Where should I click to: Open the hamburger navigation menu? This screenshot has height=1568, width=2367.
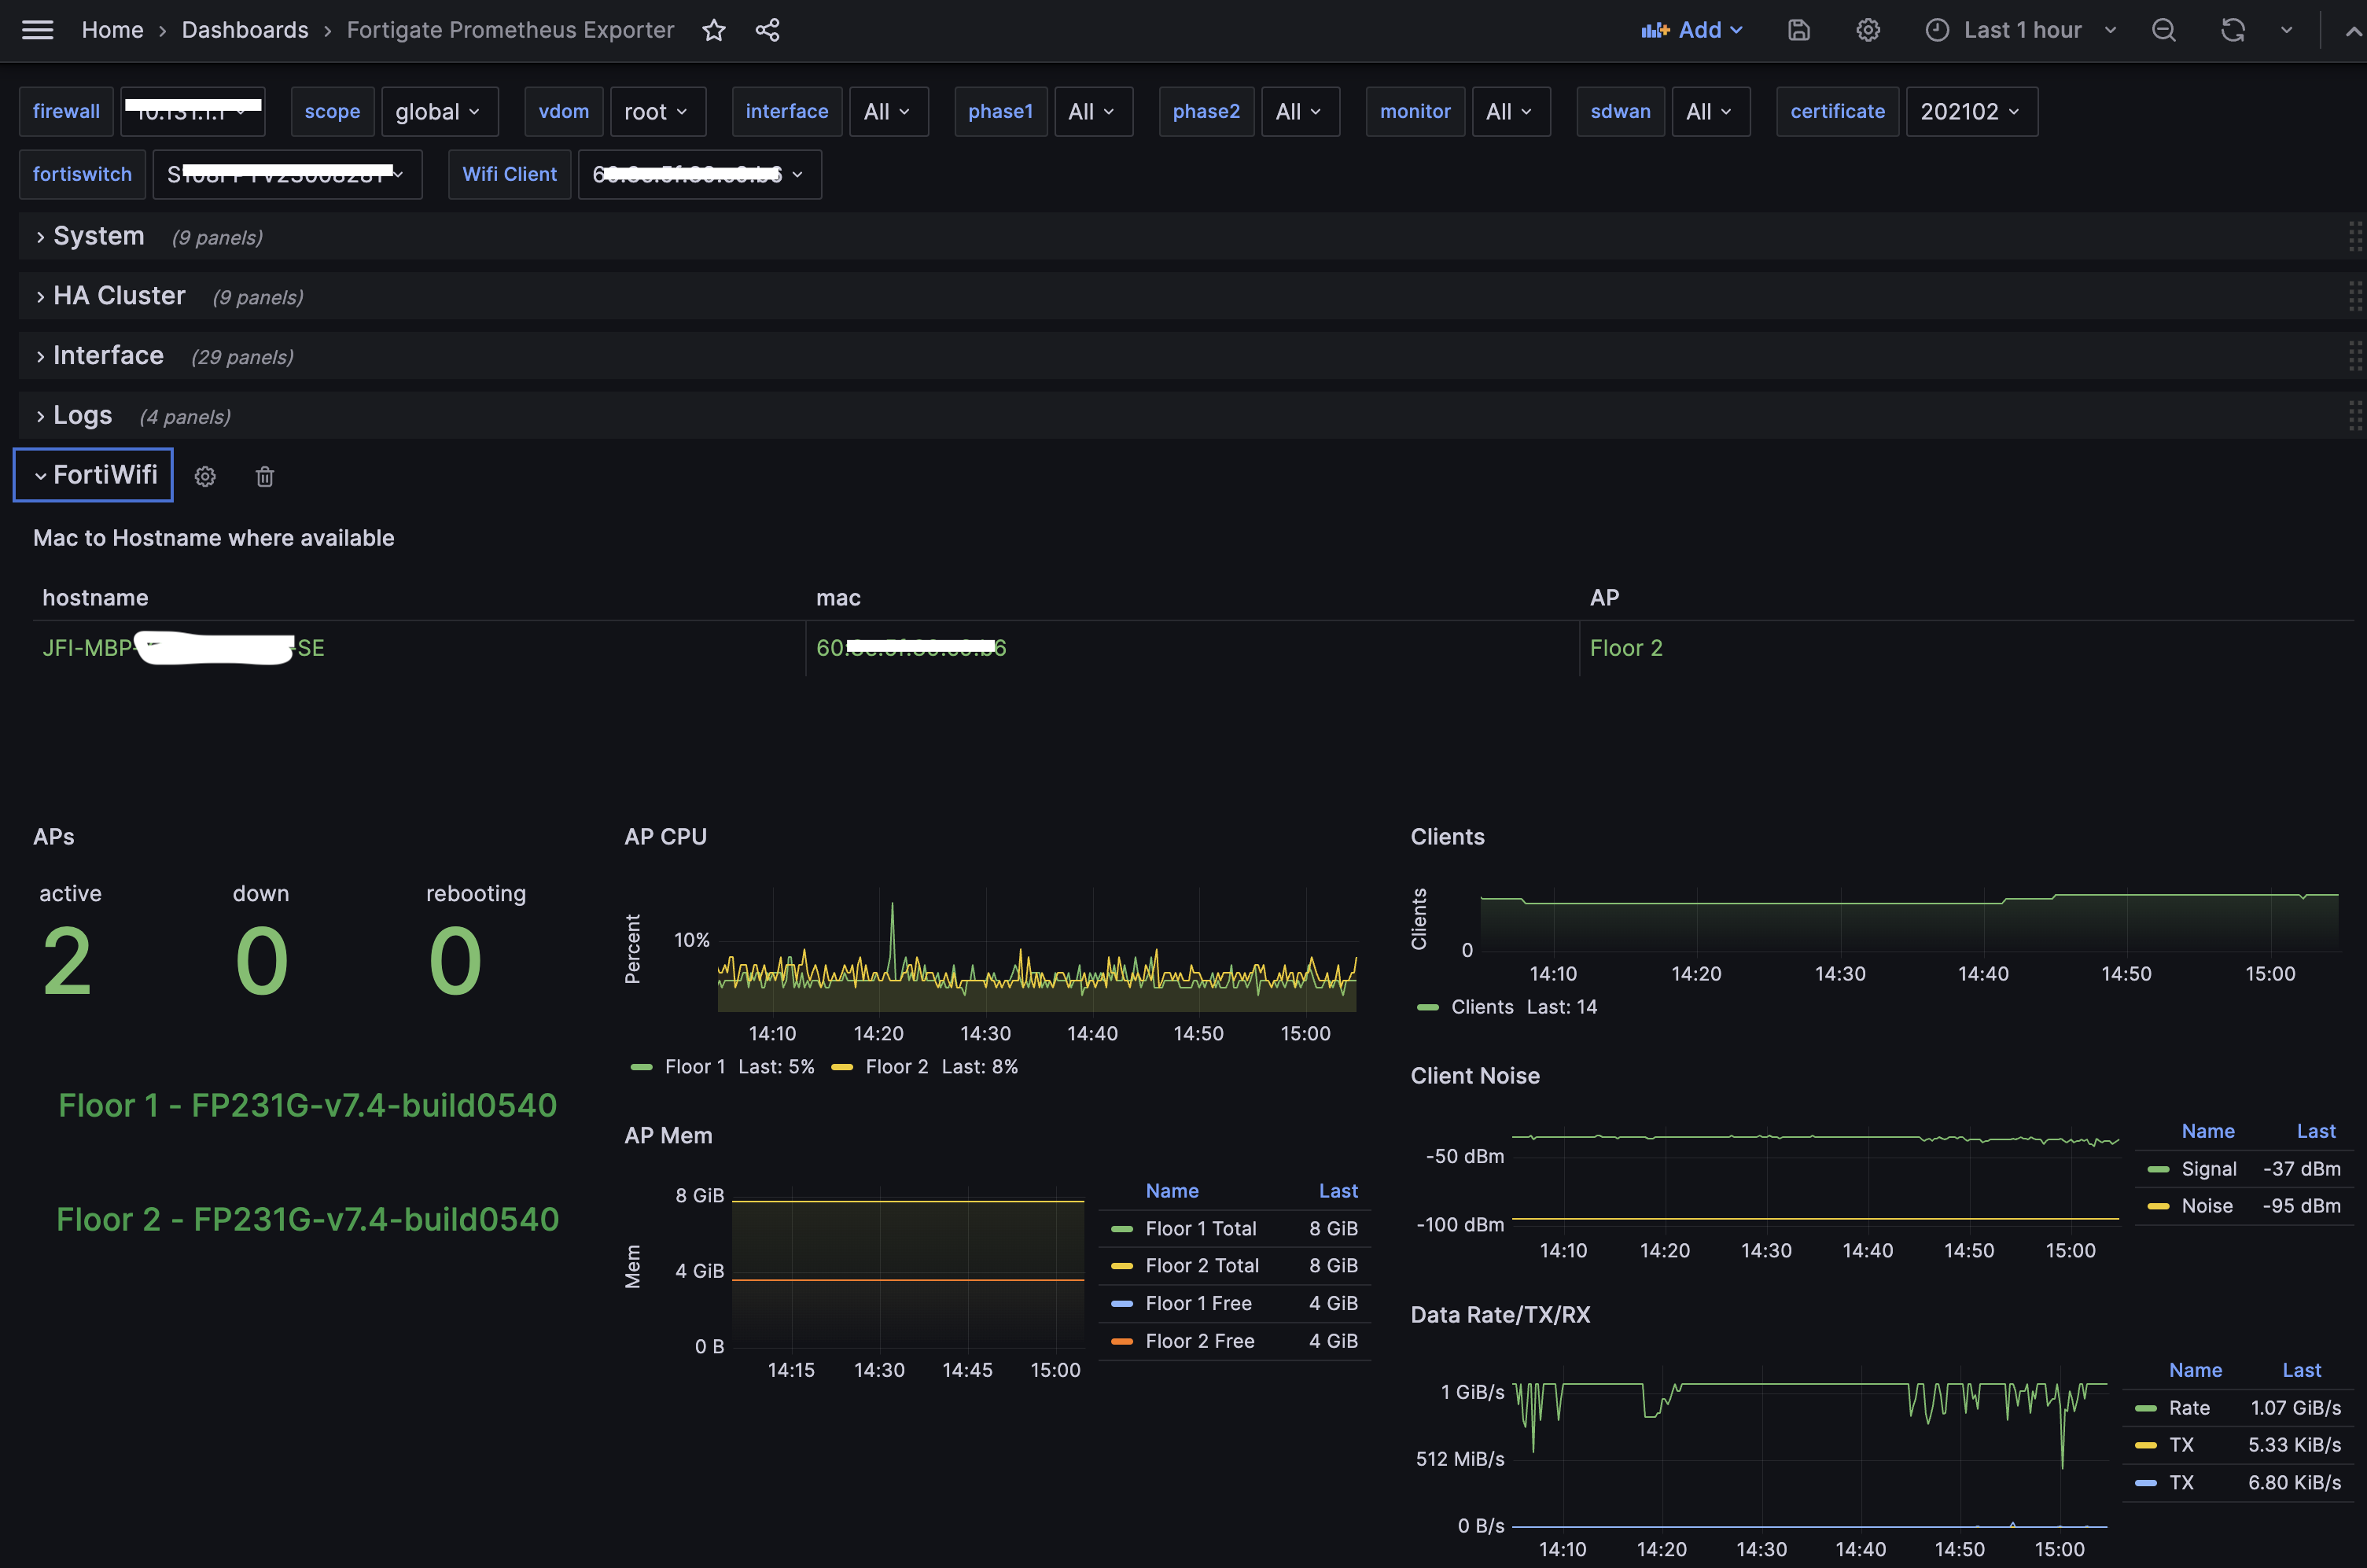point(37,30)
